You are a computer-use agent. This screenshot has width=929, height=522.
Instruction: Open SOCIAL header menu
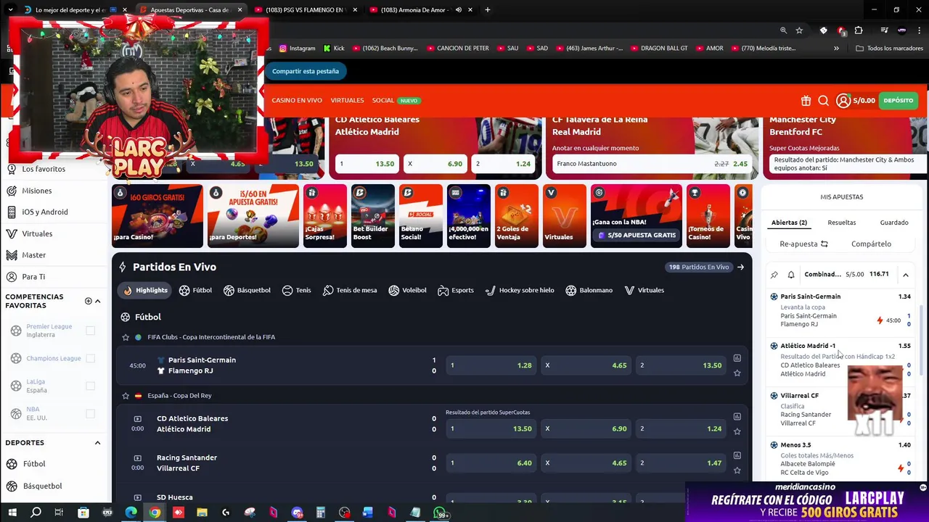coord(382,100)
